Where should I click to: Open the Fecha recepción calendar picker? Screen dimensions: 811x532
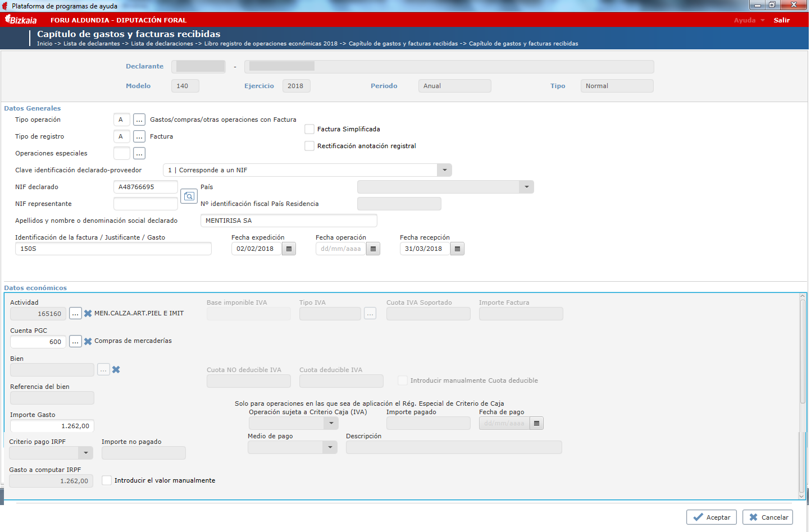(x=457, y=249)
